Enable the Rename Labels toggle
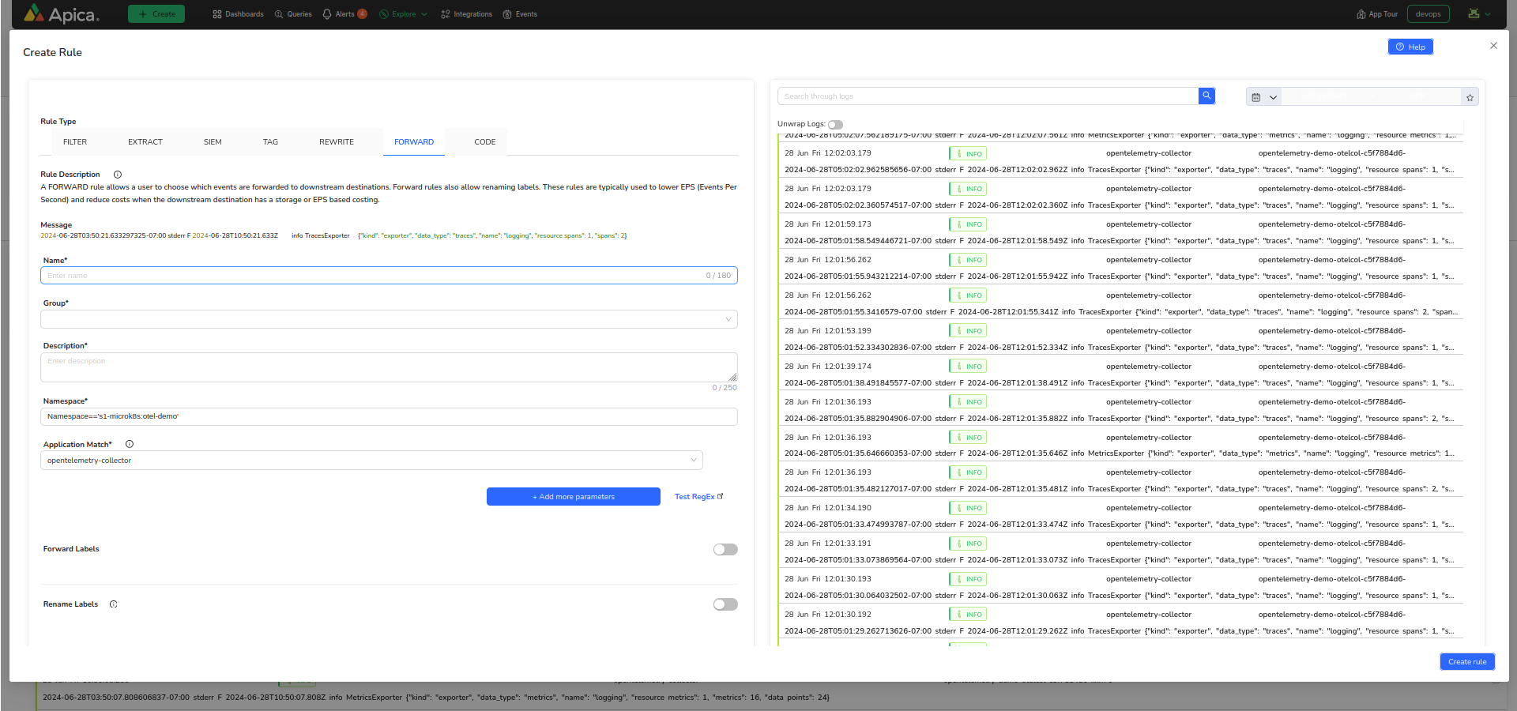The height and width of the screenshot is (711, 1517). [x=725, y=604]
